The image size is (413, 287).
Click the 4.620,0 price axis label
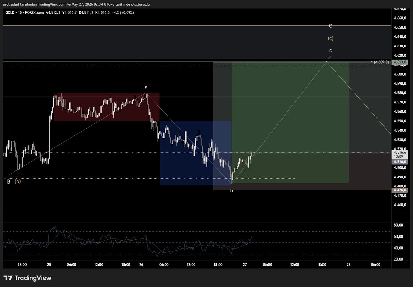click(x=400, y=55)
